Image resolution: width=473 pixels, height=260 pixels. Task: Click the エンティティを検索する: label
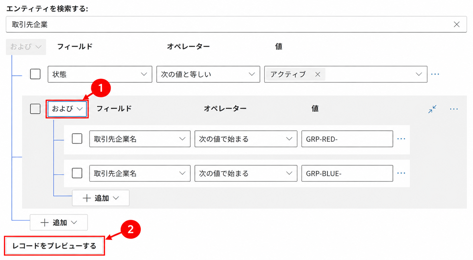(47, 9)
